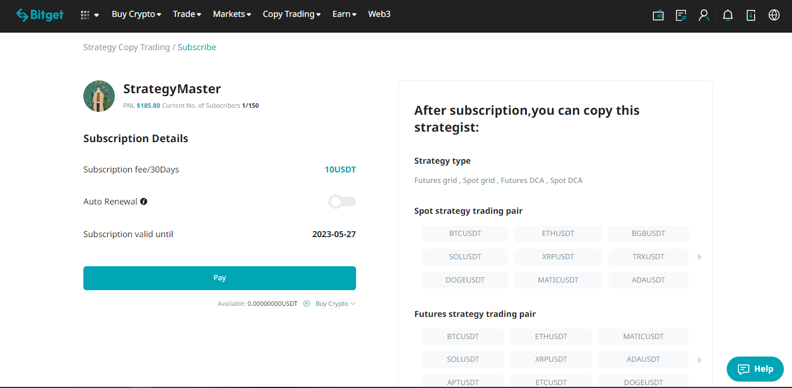
Task: Select BTCUSDT in spot strategy pairs
Action: point(465,234)
